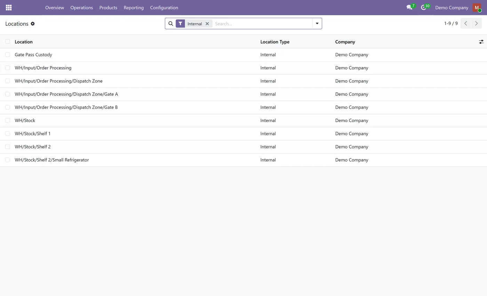The width and height of the screenshot is (487, 296).
Task: Open the Demo Company switcher
Action: click(x=452, y=8)
